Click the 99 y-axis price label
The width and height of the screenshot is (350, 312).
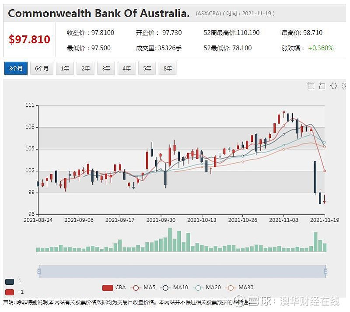point(31,193)
